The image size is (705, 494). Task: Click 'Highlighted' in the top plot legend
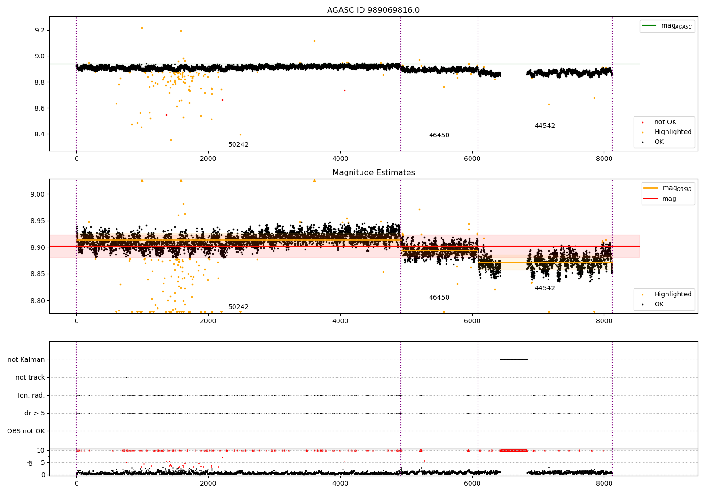click(x=673, y=132)
